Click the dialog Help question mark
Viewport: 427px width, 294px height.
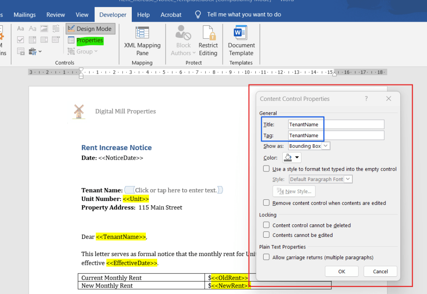click(366, 98)
